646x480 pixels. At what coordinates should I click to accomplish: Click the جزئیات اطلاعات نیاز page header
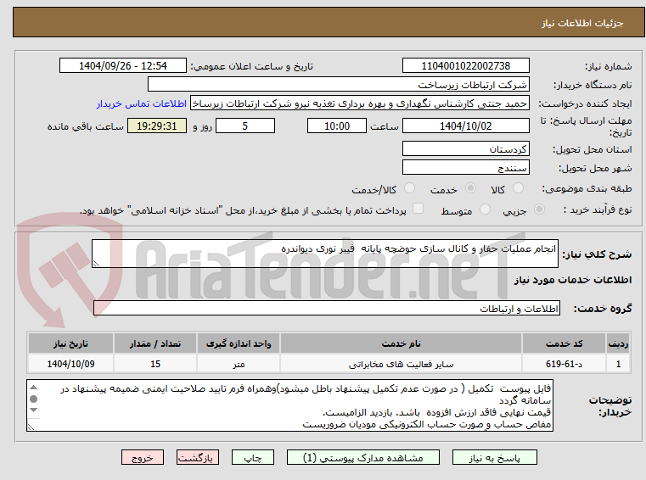tap(581, 23)
